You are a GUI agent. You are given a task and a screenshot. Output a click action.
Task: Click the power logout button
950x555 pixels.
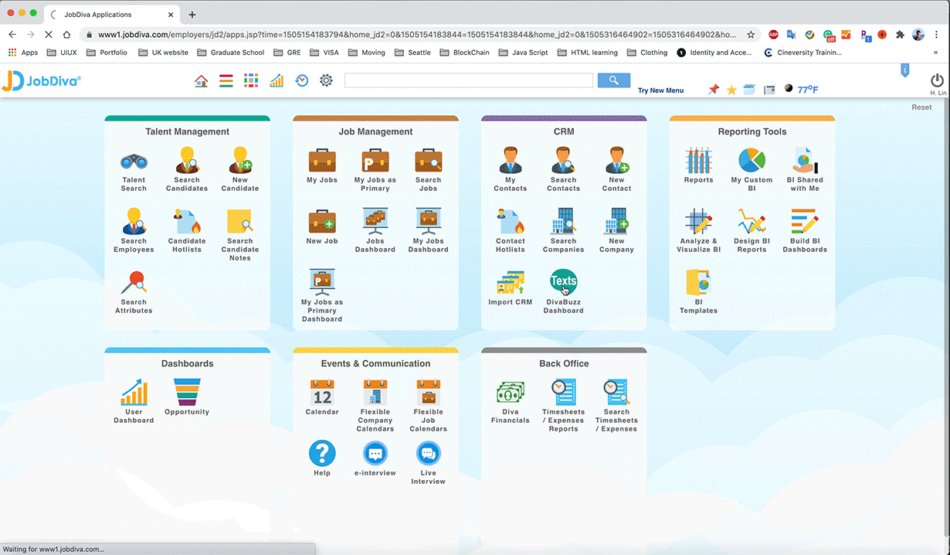[938, 80]
